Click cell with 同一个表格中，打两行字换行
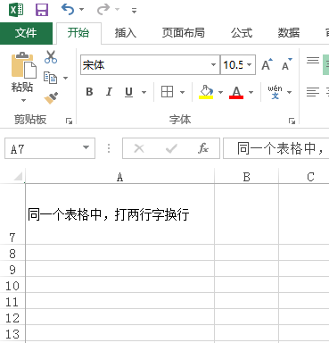329x343 pixels. point(119,214)
